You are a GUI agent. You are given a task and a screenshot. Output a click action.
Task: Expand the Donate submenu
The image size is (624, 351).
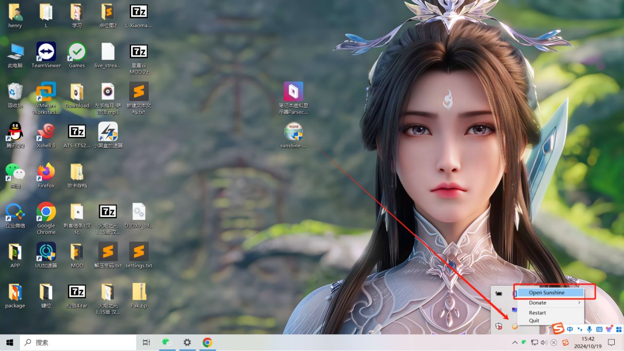pos(550,303)
